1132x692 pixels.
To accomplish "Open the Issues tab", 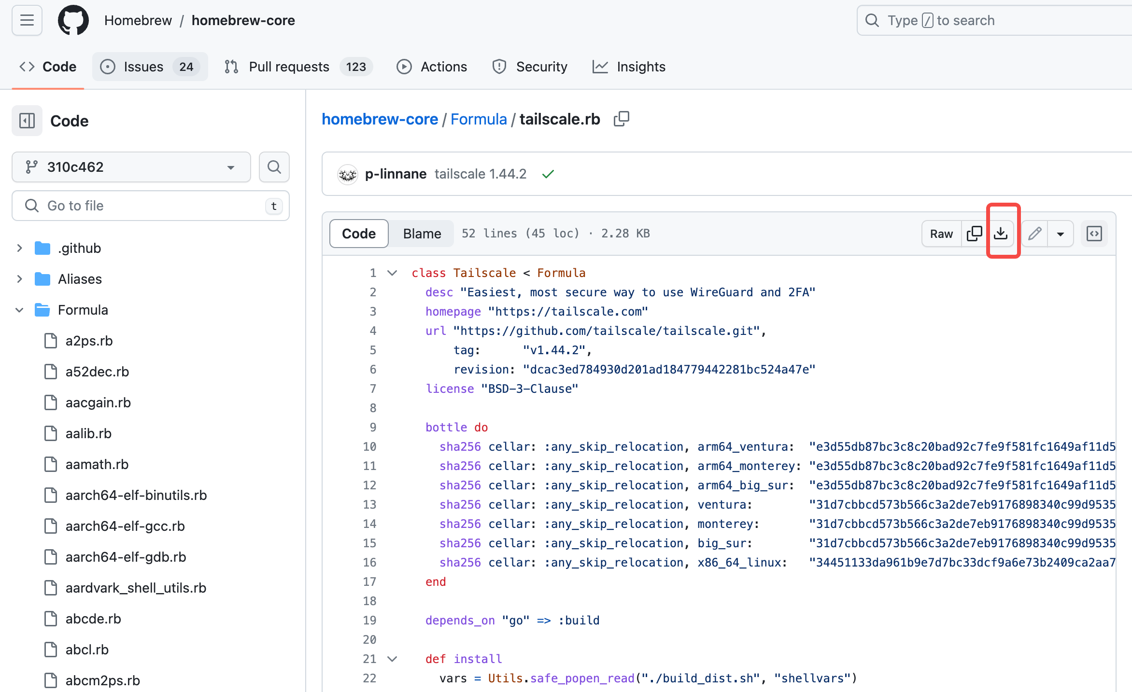I will click(150, 67).
